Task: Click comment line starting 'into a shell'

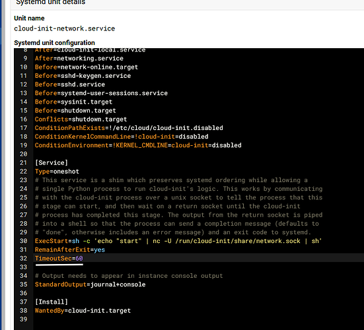Action: click(177, 224)
